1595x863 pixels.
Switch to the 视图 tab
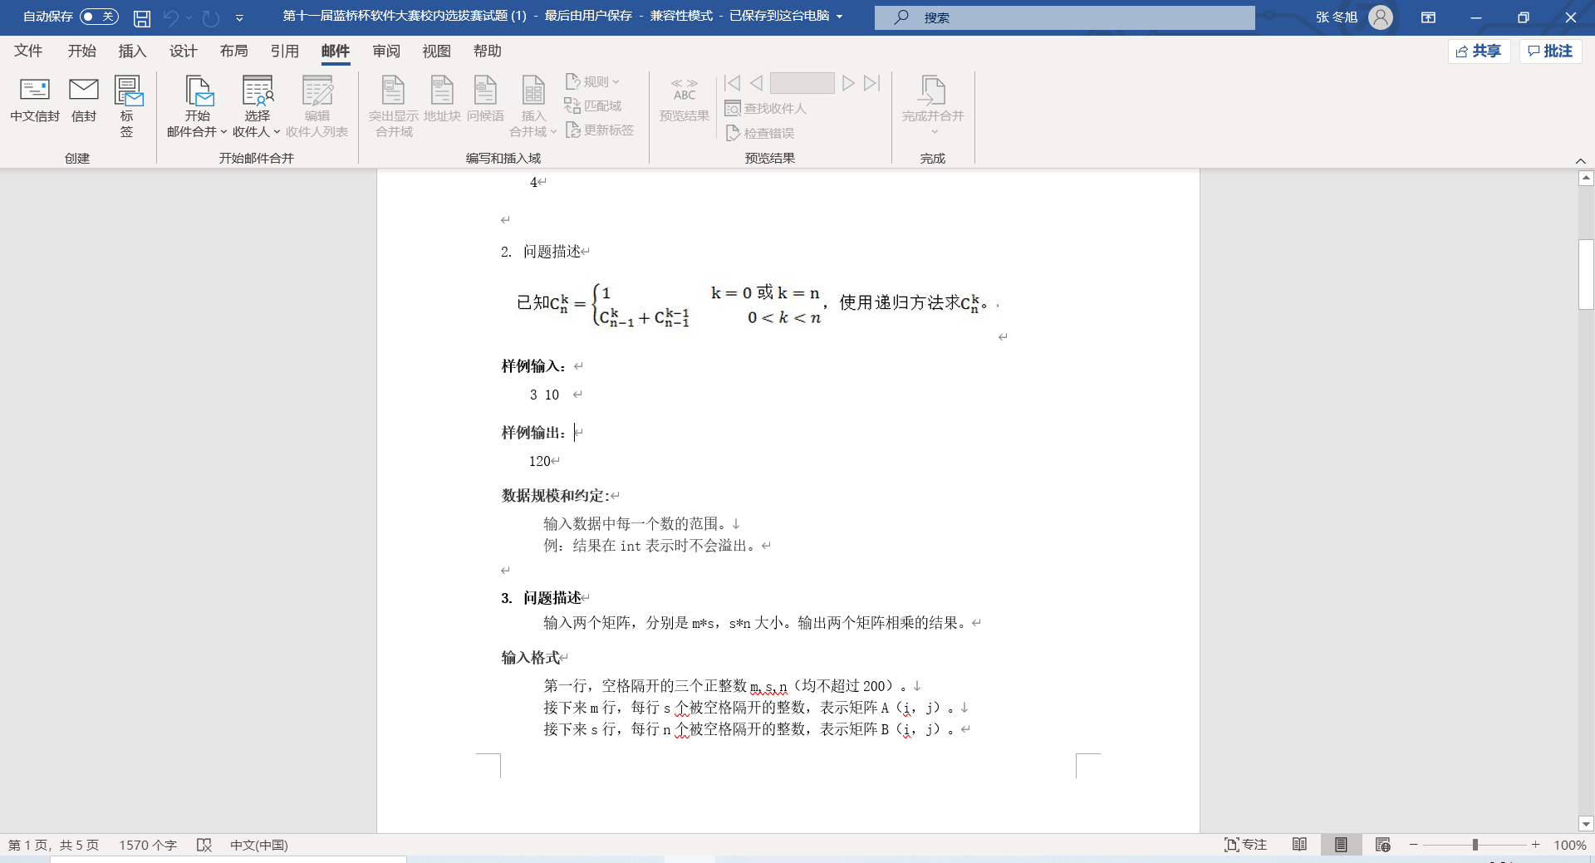436,51
